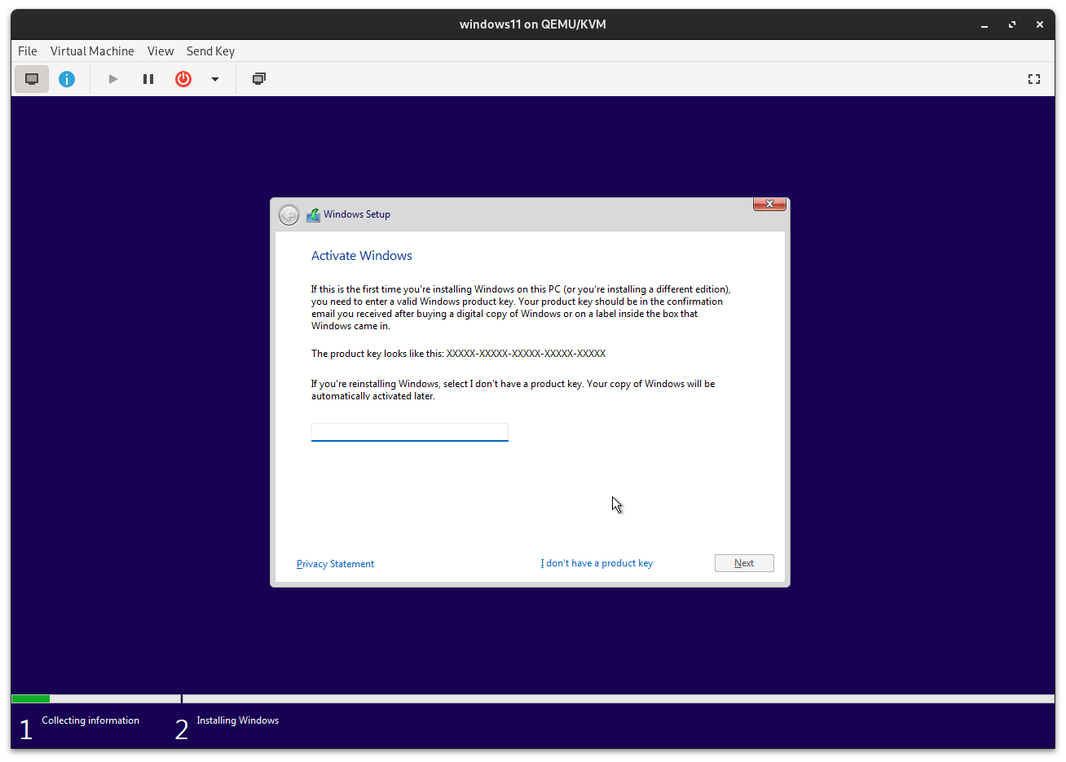Viewport: 1066px width, 762px height.
Task: Click the setup progress bar
Action: 533,698
